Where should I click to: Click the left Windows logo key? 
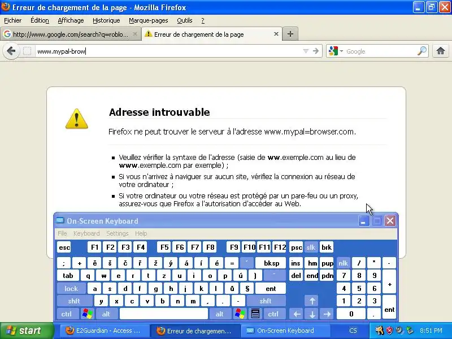pyautogui.click(x=88, y=314)
